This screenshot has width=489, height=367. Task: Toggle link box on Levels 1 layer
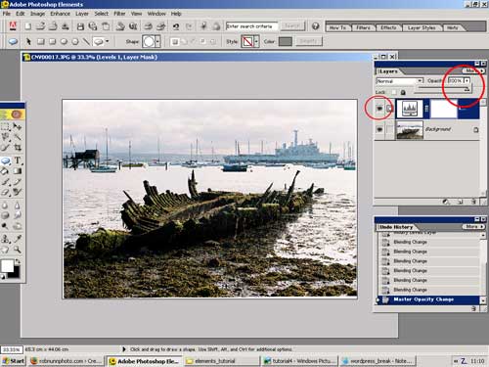[389, 109]
